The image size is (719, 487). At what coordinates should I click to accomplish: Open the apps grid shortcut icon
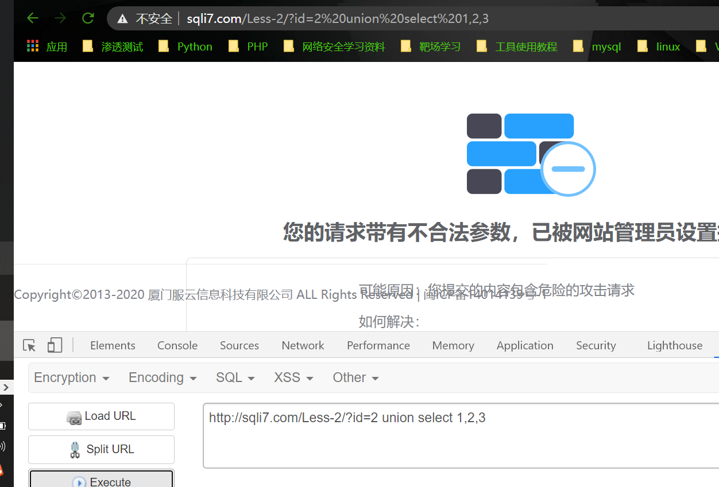pyautogui.click(x=33, y=46)
